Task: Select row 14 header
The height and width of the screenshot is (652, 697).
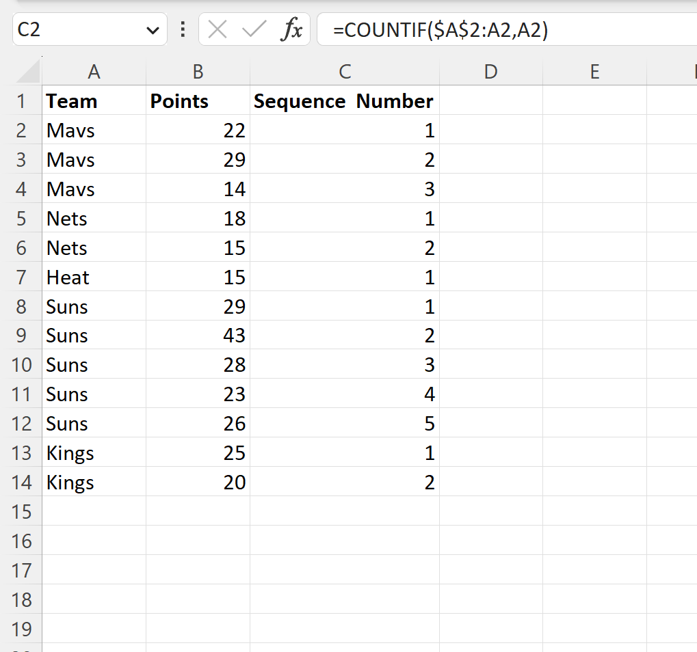Action: point(21,482)
